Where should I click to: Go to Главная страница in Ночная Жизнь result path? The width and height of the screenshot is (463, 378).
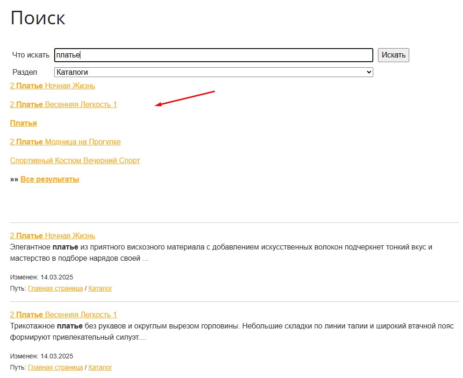(x=55, y=289)
